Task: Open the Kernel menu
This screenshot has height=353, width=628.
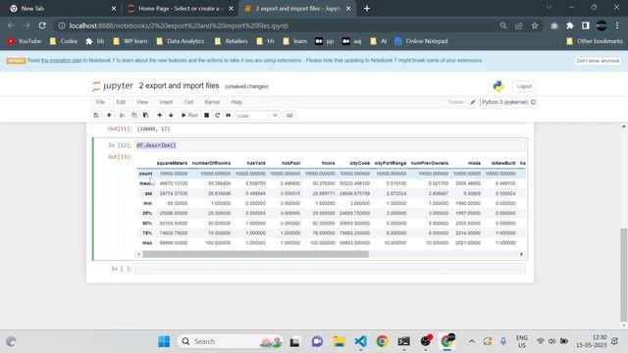Action: [212, 102]
